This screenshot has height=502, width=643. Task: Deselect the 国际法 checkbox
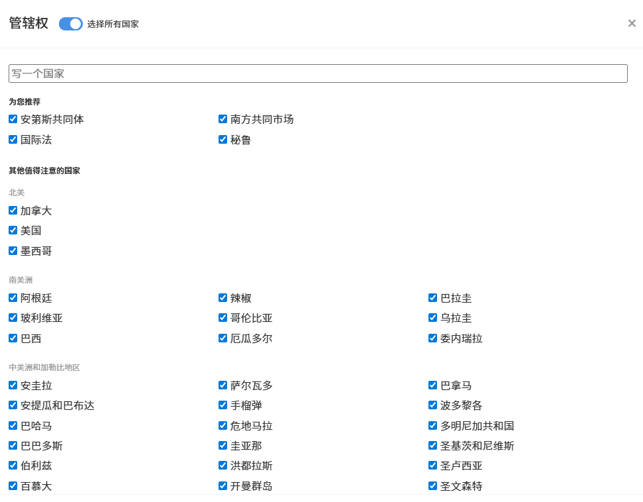(x=13, y=140)
